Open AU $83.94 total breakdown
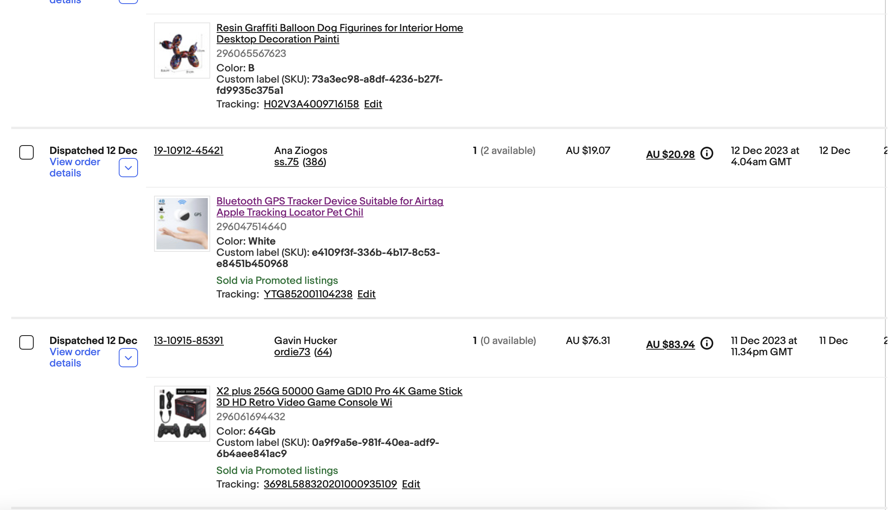 click(x=670, y=344)
